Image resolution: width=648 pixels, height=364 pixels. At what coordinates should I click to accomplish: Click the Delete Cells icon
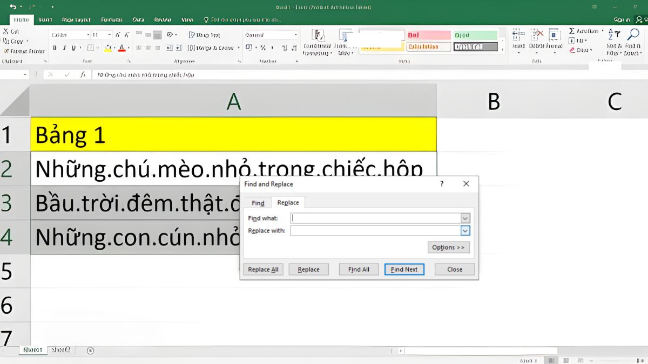[536, 33]
